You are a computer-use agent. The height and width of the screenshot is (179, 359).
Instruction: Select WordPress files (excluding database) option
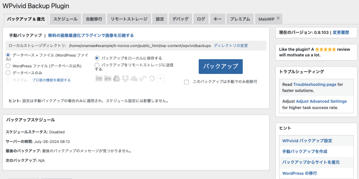8,66
